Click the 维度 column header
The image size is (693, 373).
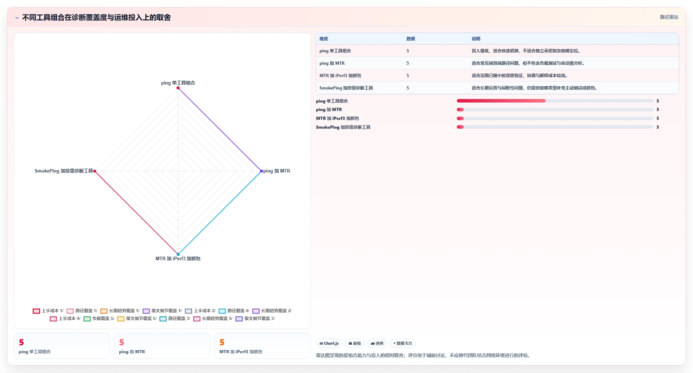tap(324, 39)
